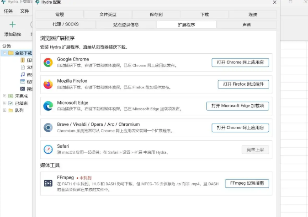The height and width of the screenshot is (217, 308).
Task: Click the 已结束 checkmark icon
Action: point(11,103)
